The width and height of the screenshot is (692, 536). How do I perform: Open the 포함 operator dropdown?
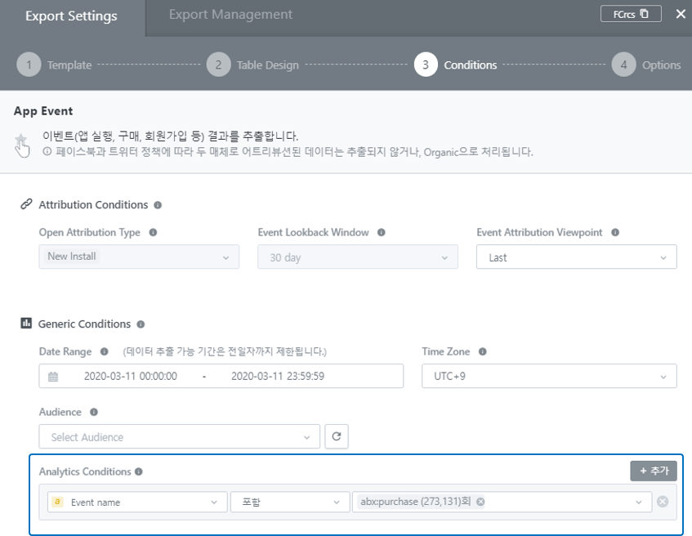point(290,502)
